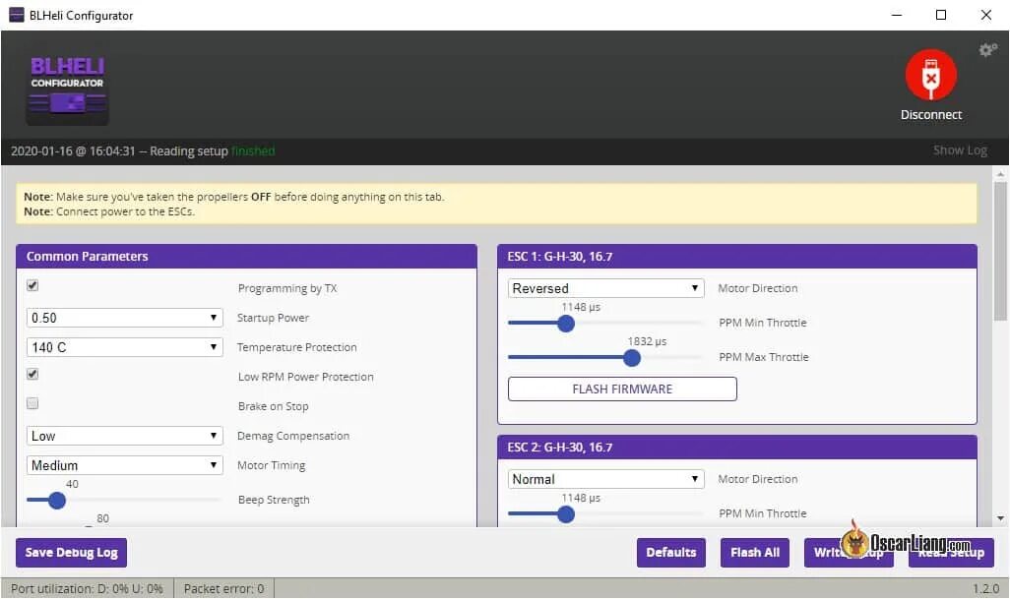The image size is (1010, 599).
Task: Toggle Low RPM Power Protection checkbox
Action: point(32,374)
